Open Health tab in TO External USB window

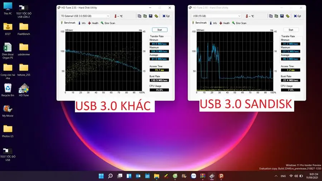pos(93,23)
